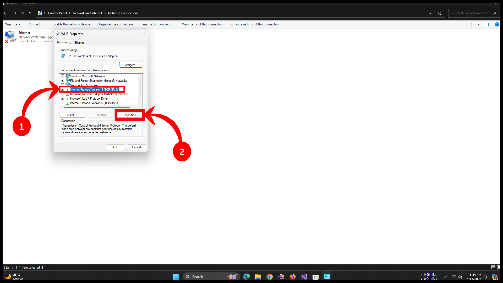The image size is (503, 283).
Task: Enable Internet Protocol Version 6 checkbox
Action: point(63,103)
